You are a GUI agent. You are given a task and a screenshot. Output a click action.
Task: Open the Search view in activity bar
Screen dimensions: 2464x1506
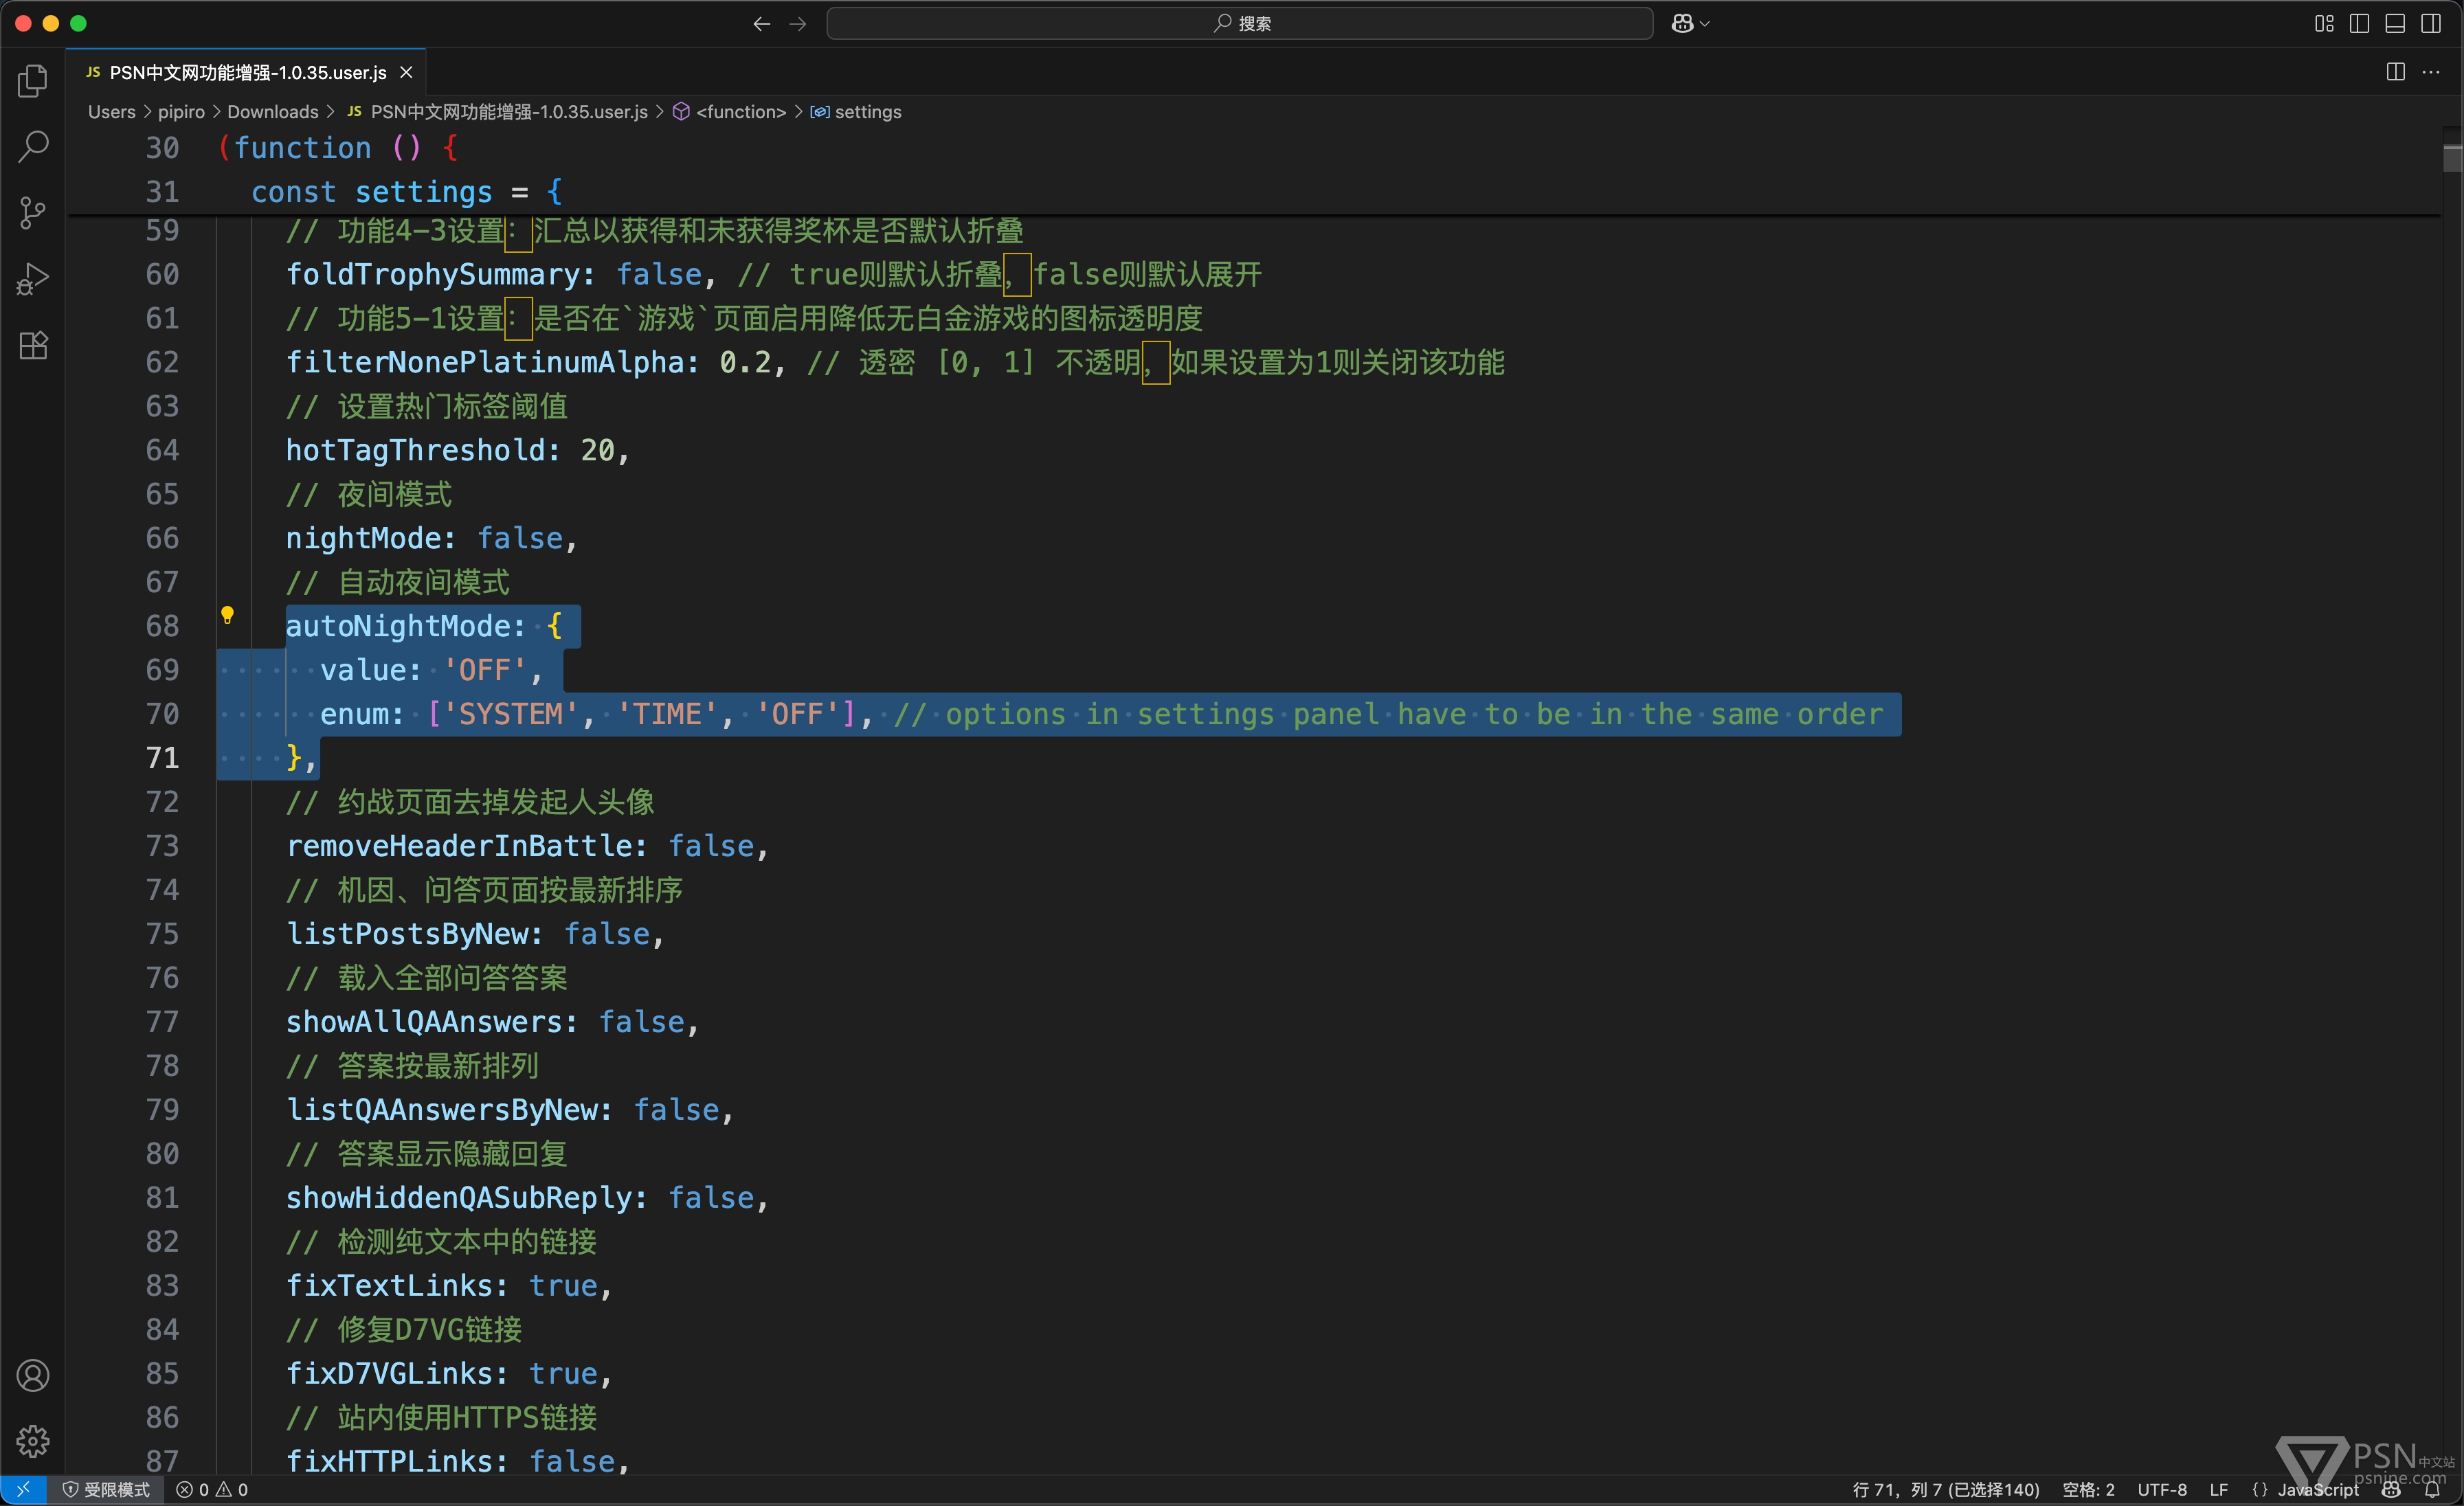pyautogui.click(x=33, y=147)
